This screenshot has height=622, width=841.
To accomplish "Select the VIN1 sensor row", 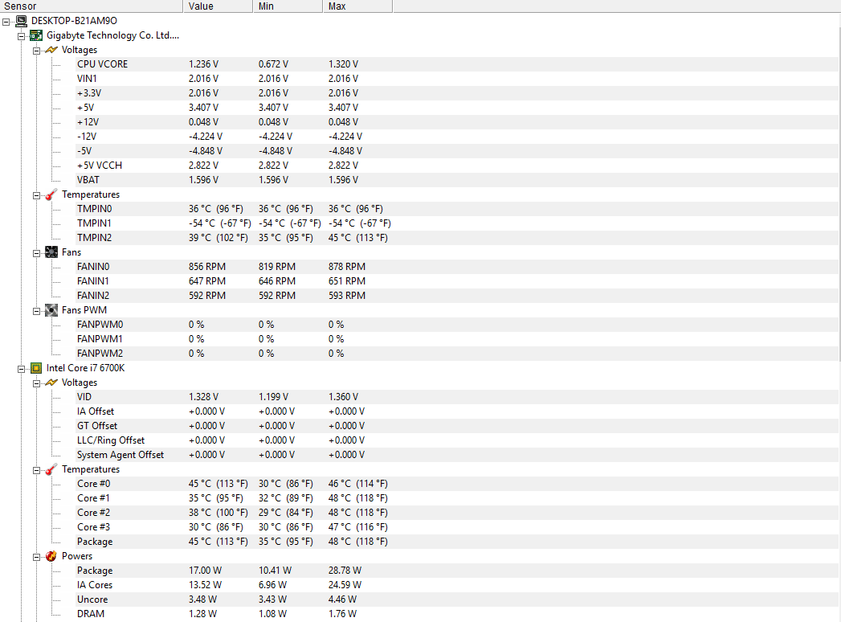I will pos(457,79).
